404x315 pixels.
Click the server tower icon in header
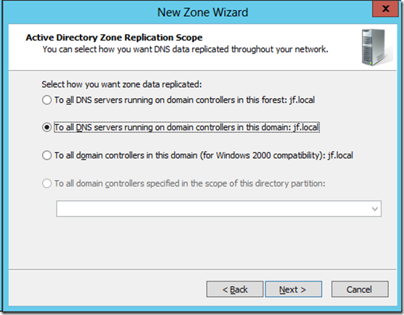[376, 47]
